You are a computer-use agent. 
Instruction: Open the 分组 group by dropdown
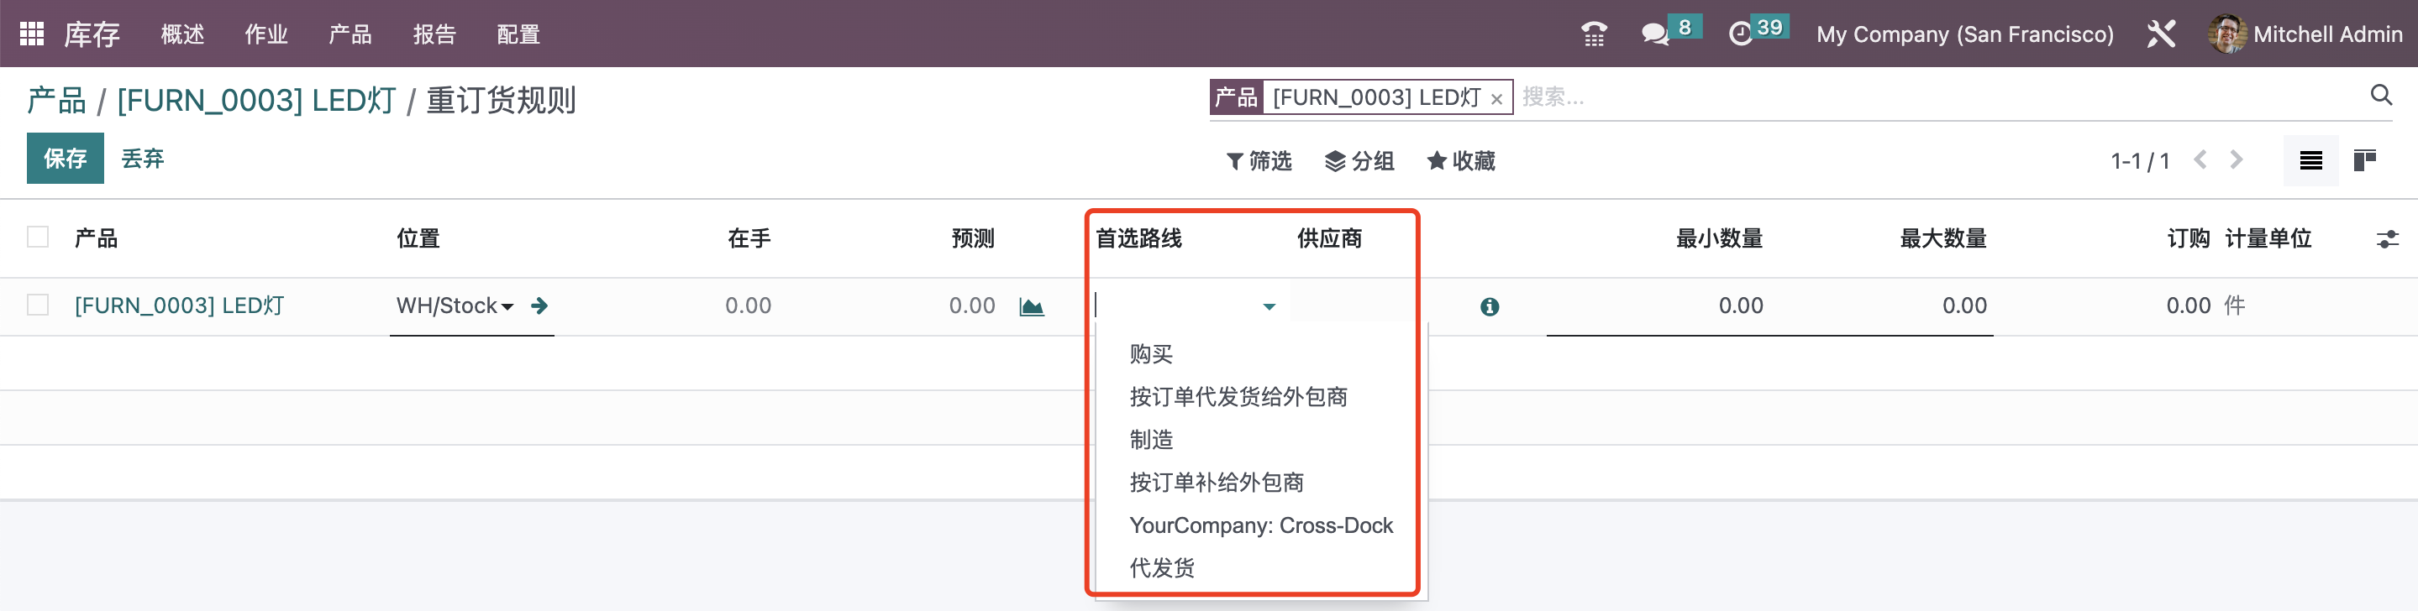(1359, 161)
